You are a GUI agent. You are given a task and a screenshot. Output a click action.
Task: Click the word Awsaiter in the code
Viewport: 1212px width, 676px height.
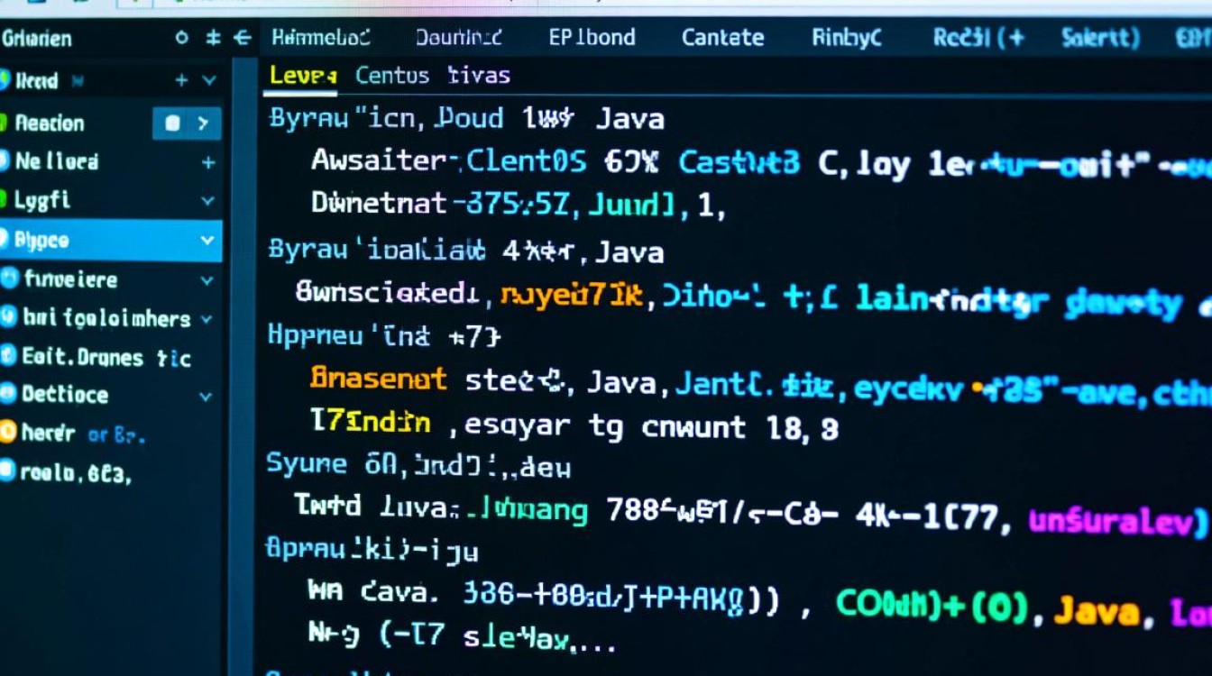tap(379, 161)
